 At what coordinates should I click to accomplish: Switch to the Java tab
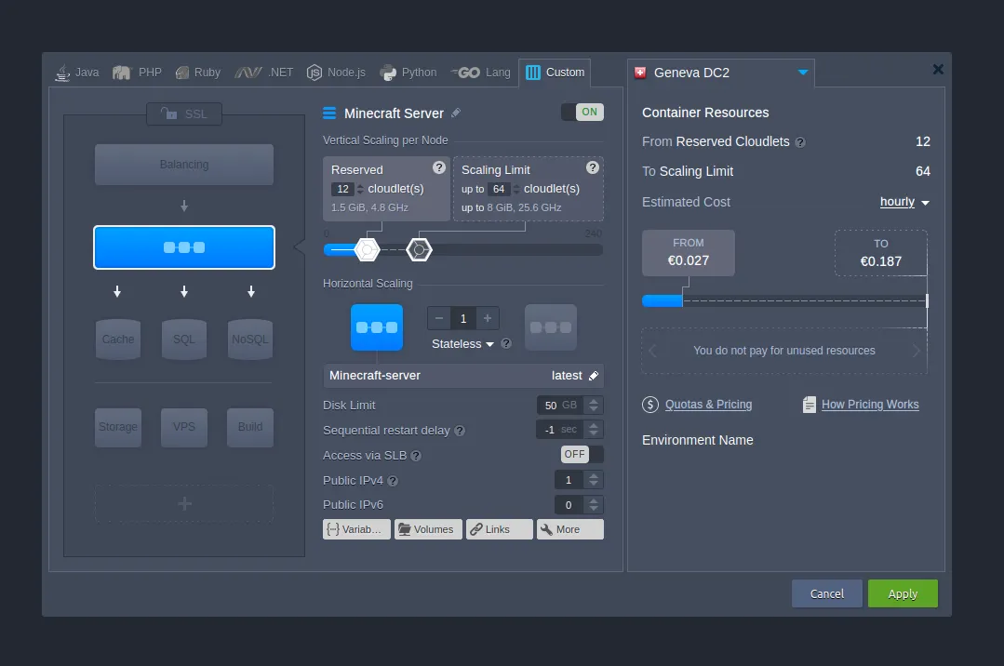pos(77,73)
